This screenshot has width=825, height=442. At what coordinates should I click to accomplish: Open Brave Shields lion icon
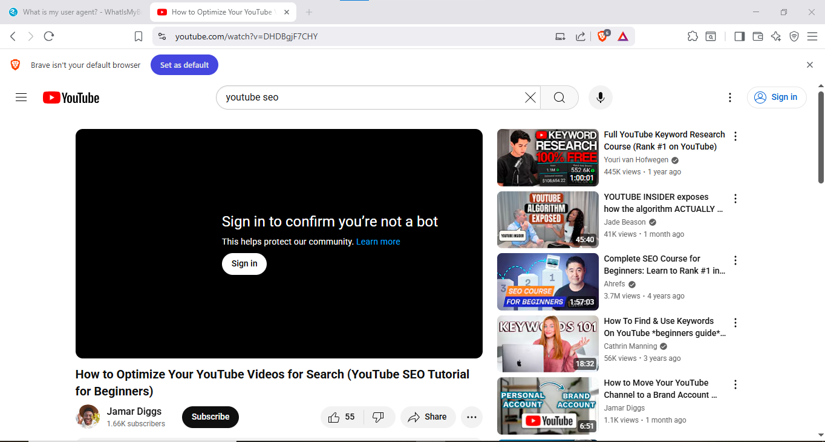coord(602,36)
